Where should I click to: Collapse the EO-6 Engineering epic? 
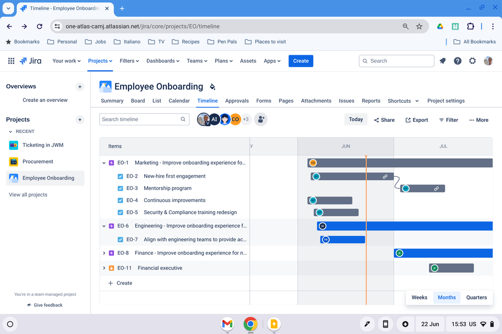104,226
